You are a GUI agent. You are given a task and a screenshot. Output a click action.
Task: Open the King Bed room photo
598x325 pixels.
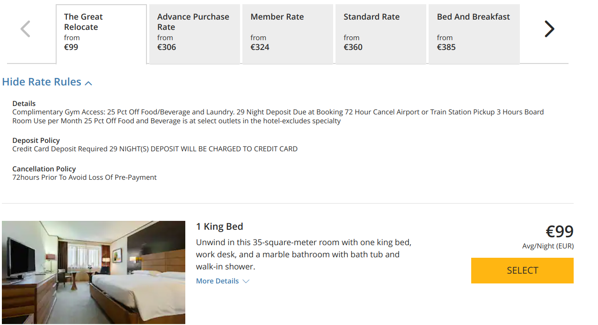(x=94, y=272)
